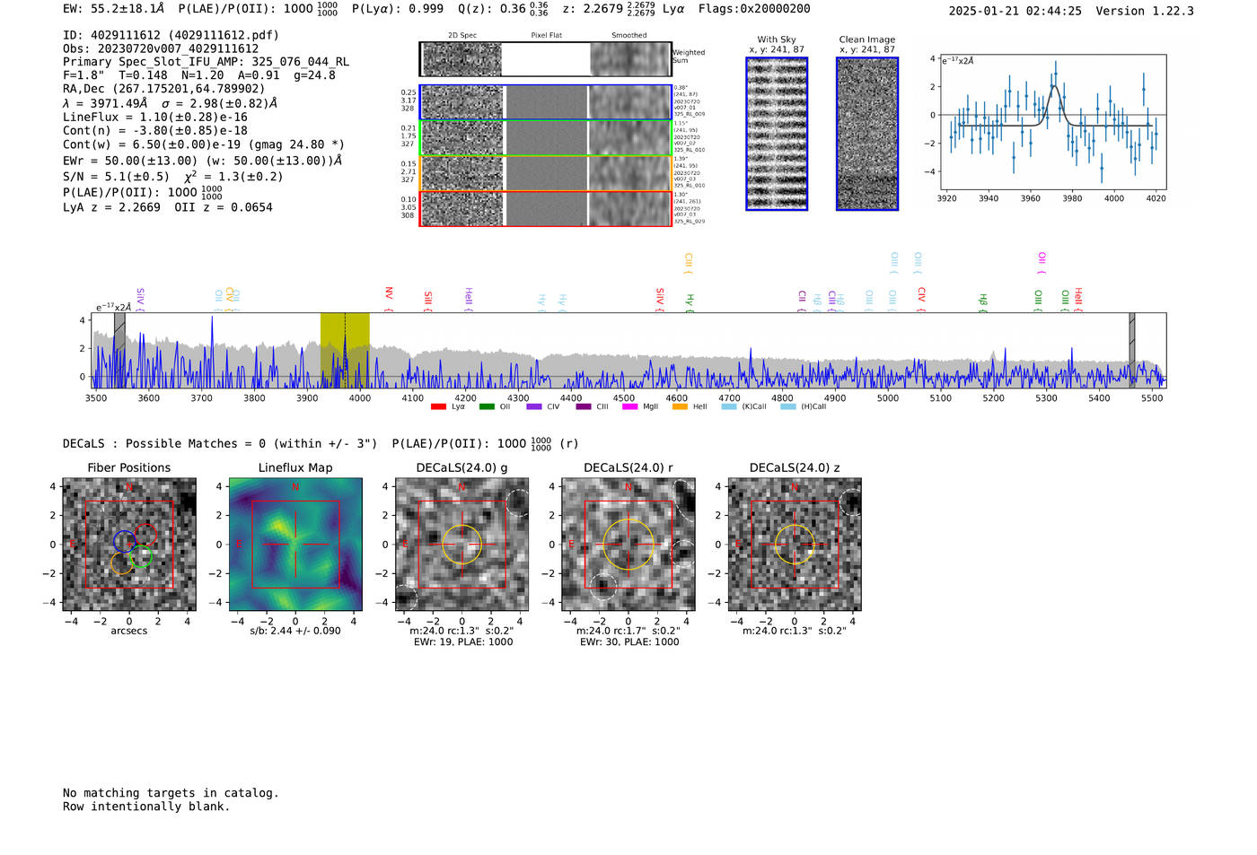
Task: Click the S/N = 5.1(±0.5) value
Action: point(116,176)
